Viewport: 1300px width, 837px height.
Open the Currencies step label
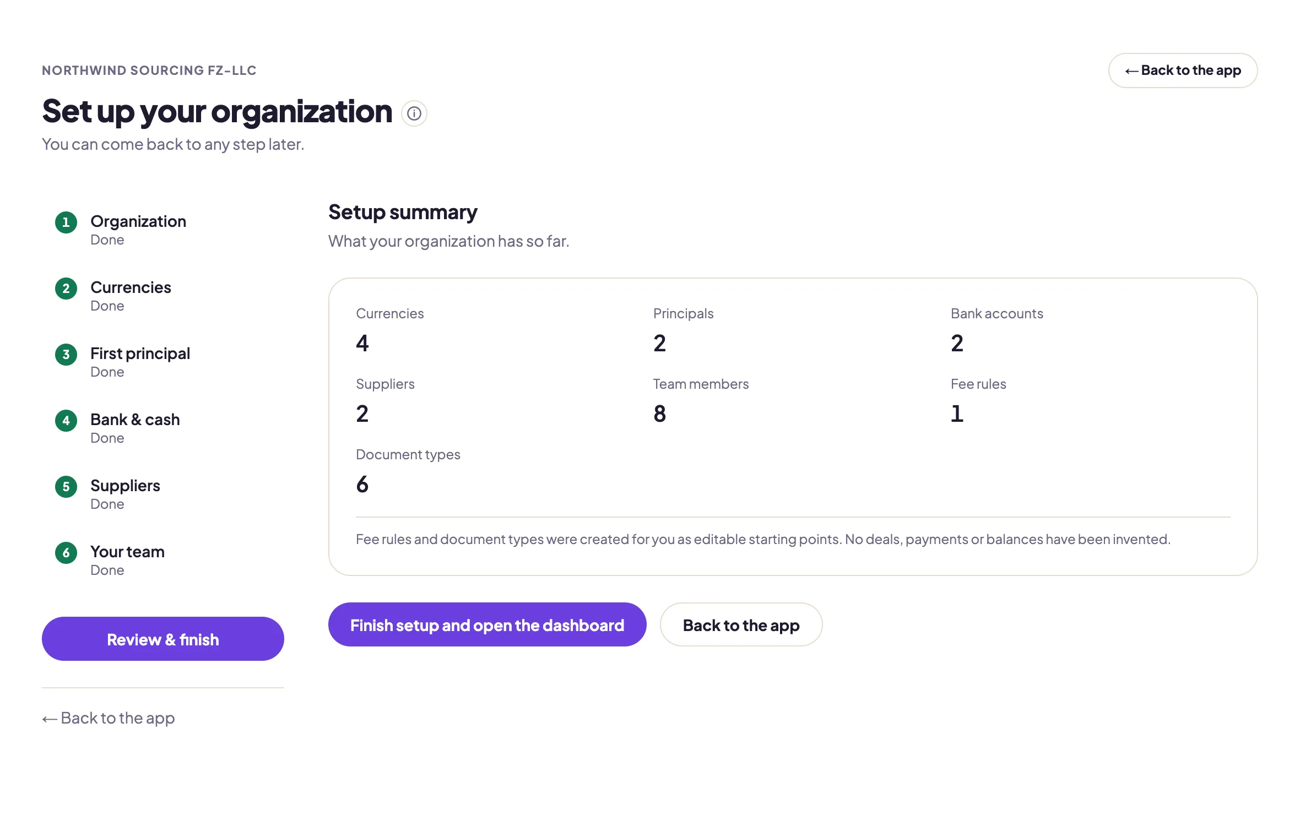(131, 287)
